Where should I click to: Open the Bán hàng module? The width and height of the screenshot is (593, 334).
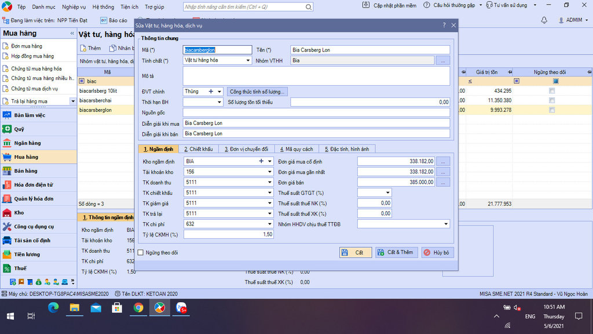pyautogui.click(x=38, y=171)
